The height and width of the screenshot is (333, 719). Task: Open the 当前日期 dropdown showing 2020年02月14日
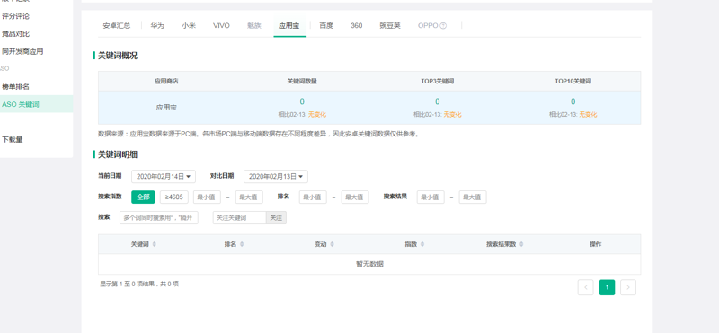(x=164, y=176)
